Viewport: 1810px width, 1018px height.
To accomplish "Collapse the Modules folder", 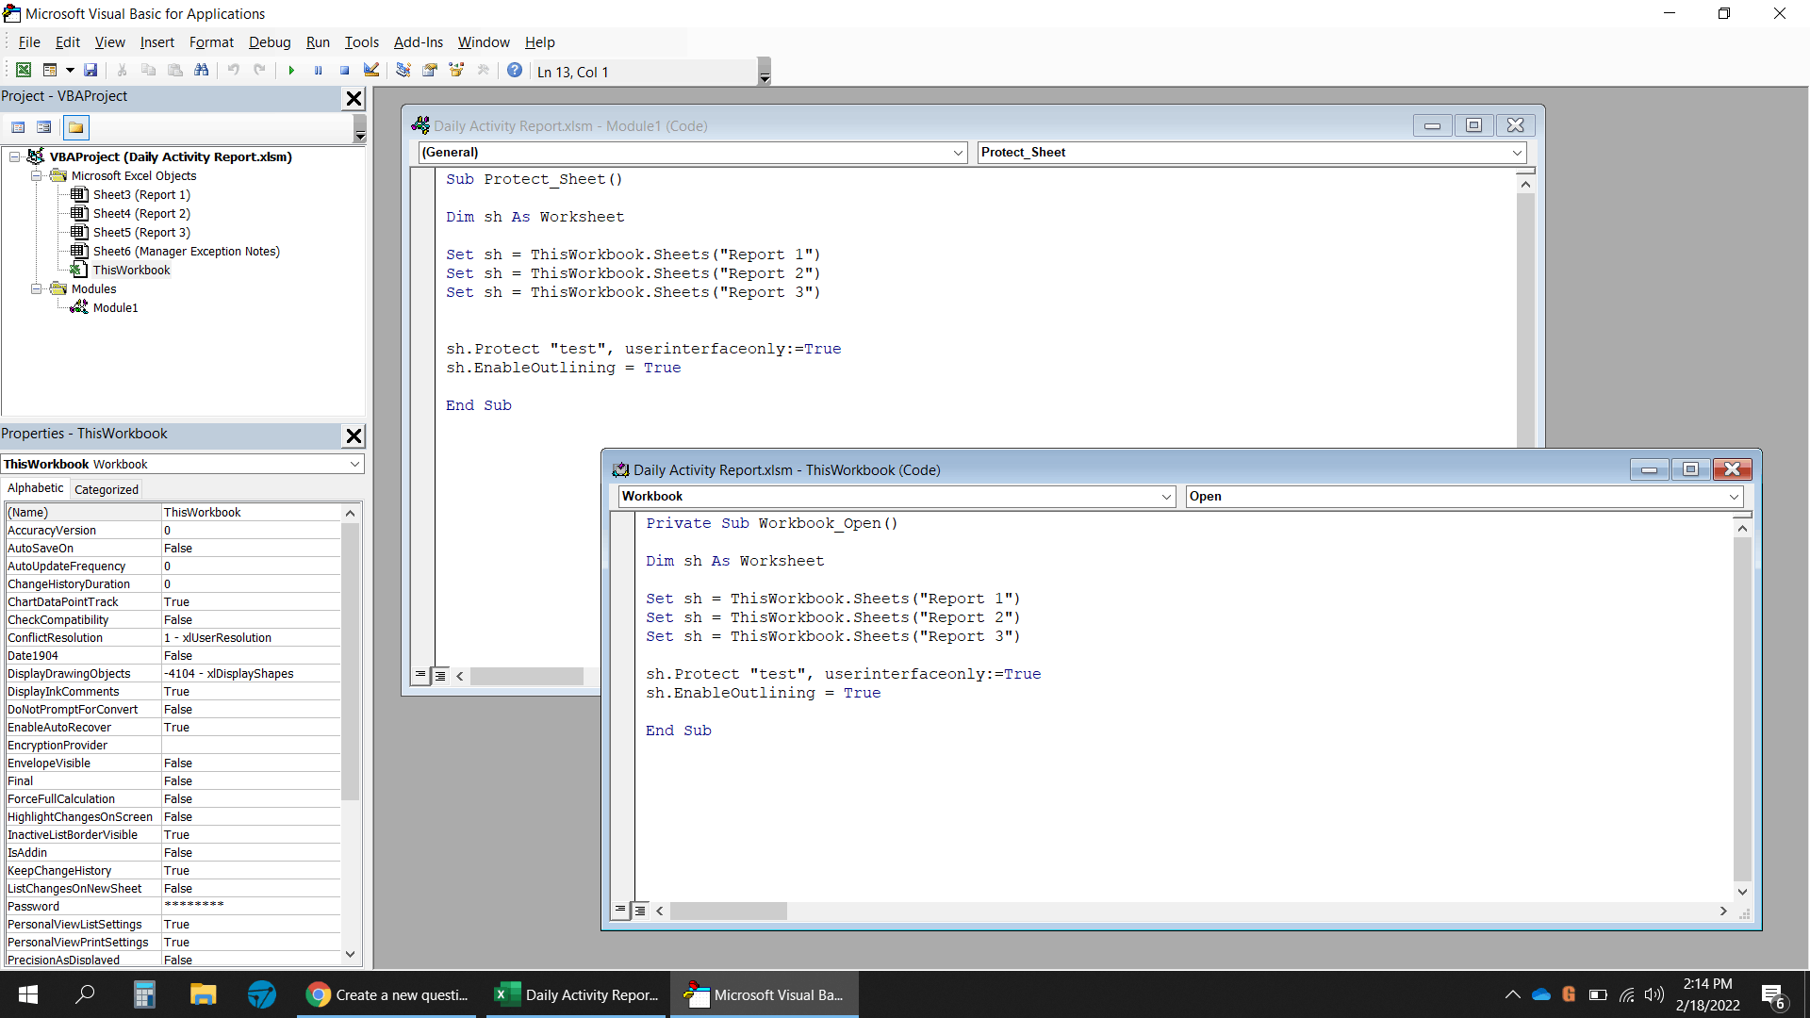I will pos(36,288).
